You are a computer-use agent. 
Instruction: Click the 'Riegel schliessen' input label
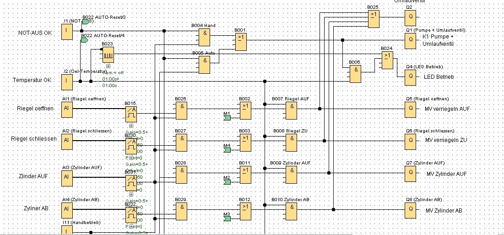[x=34, y=139]
